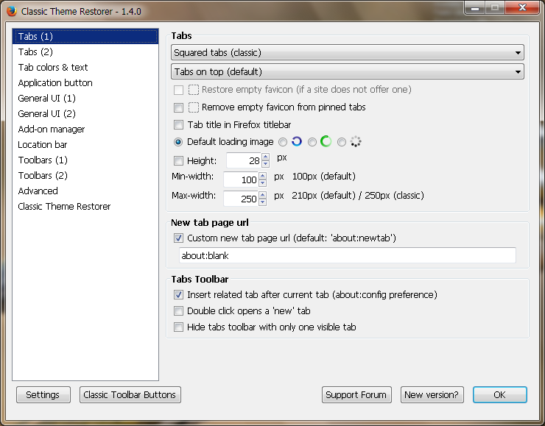The width and height of the screenshot is (545, 426).
Task: Uncheck Custom new tab page url
Action: [x=179, y=238]
